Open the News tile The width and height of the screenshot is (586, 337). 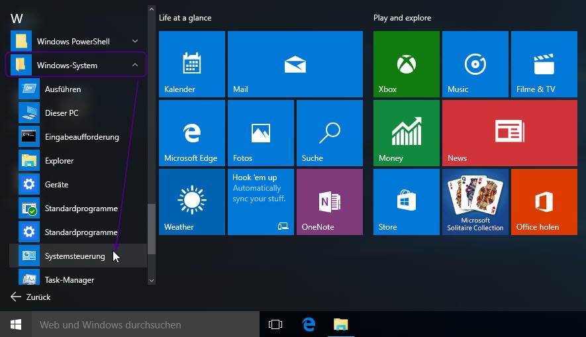(x=509, y=132)
